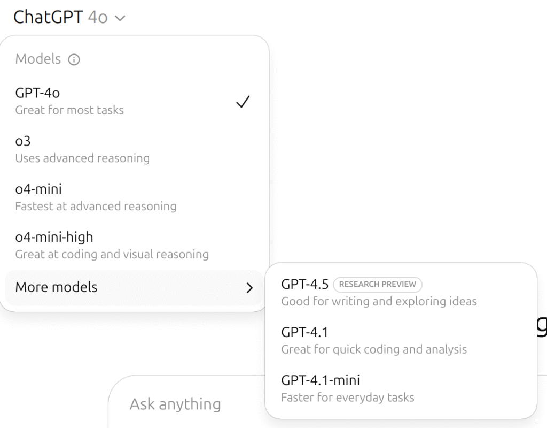Click the down arrow beside ChatGPT 4o
The height and width of the screenshot is (428, 547).
(x=120, y=18)
